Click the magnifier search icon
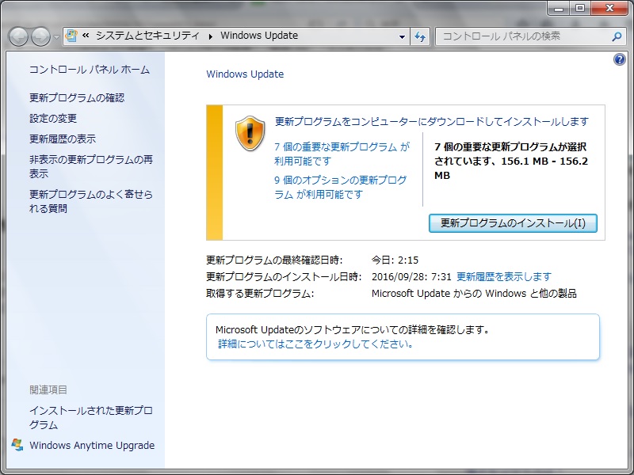Image resolution: width=634 pixels, height=475 pixels. [617, 36]
